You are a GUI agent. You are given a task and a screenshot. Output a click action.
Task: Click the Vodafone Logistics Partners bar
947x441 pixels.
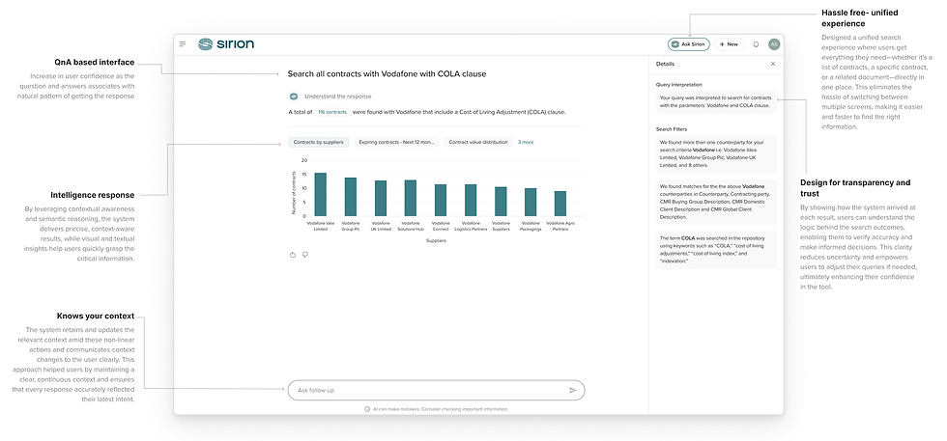(471, 200)
